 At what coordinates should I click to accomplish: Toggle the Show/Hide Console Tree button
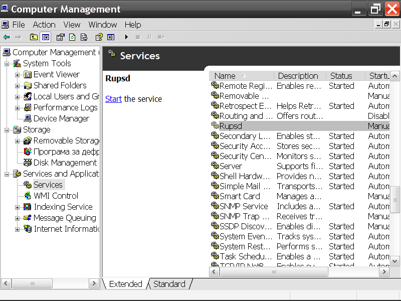coord(46,37)
